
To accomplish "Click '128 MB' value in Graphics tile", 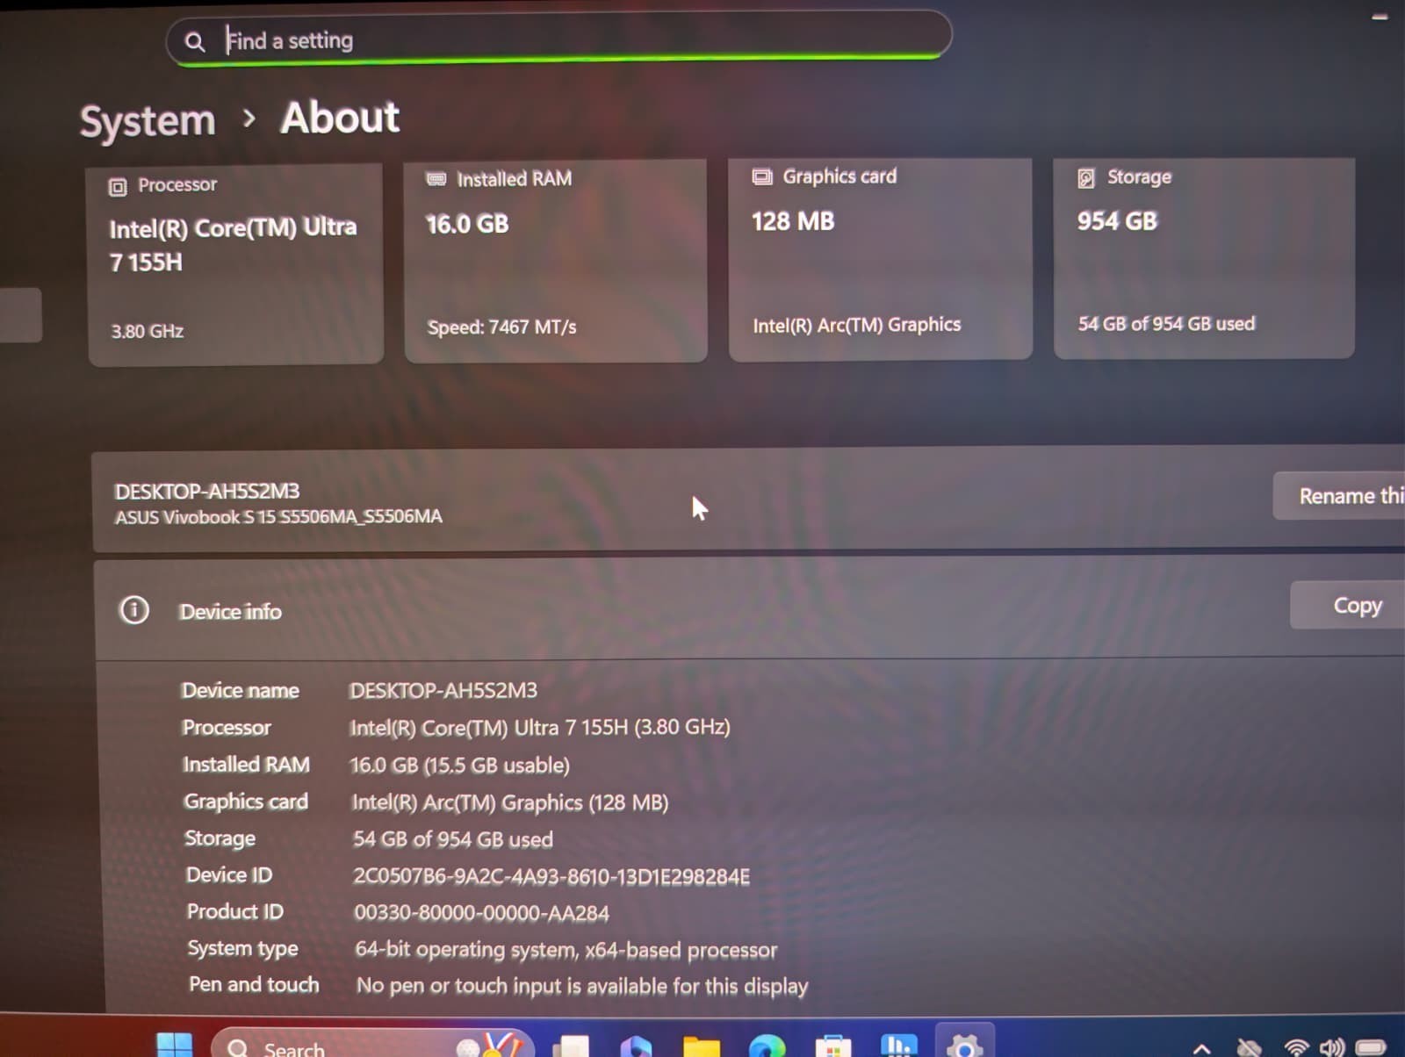I will coord(793,221).
